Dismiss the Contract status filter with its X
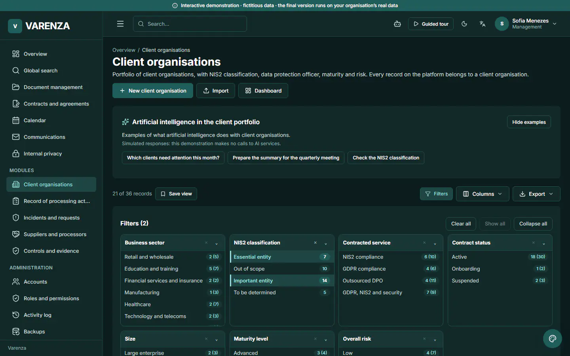 (x=534, y=242)
